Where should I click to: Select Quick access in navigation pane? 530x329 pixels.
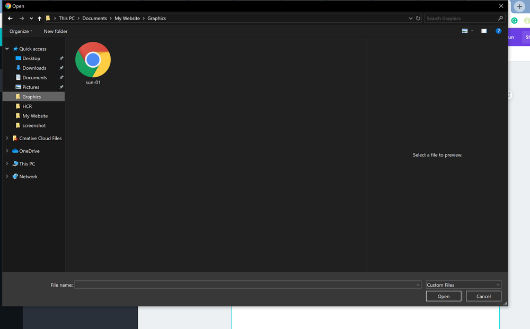[x=33, y=49]
